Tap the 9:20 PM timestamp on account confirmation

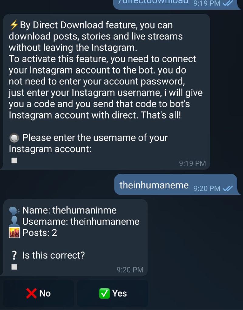pyautogui.click(x=130, y=270)
